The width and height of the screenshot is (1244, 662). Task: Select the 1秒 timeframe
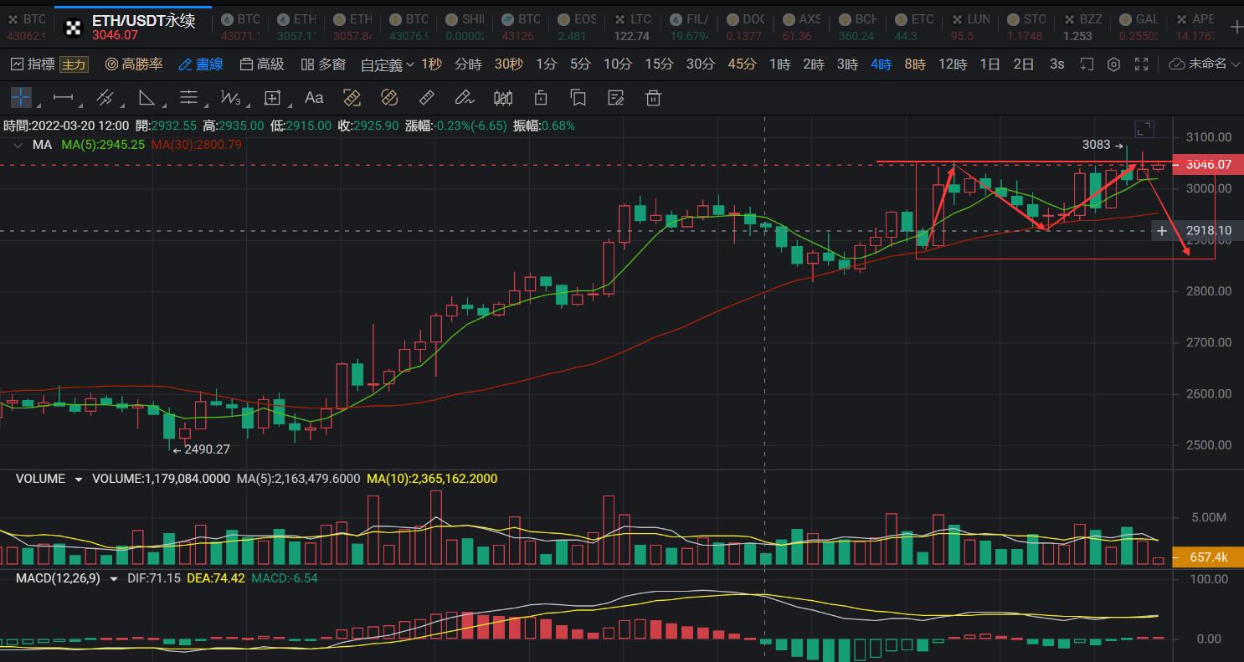pyautogui.click(x=432, y=64)
